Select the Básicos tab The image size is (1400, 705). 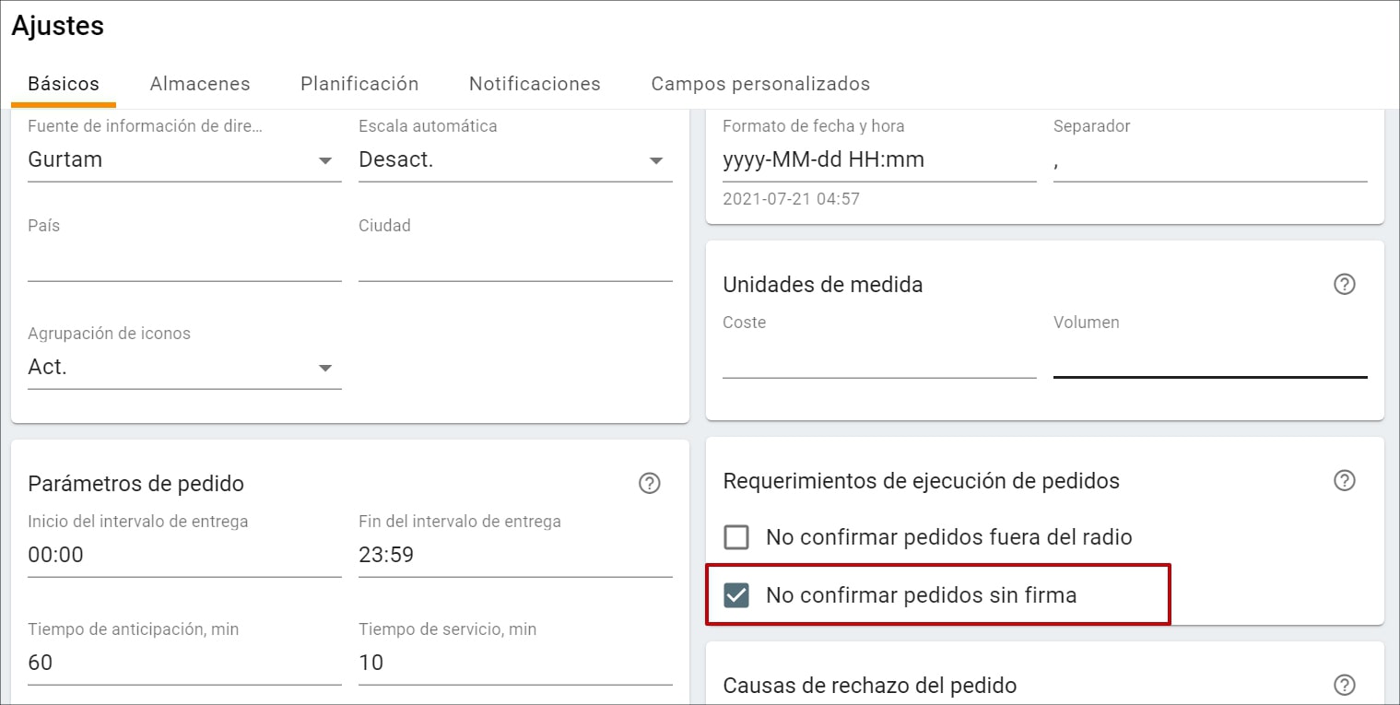pyautogui.click(x=63, y=83)
